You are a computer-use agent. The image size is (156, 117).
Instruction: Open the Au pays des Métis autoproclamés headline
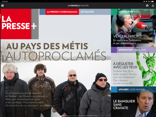(x=56, y=52)
